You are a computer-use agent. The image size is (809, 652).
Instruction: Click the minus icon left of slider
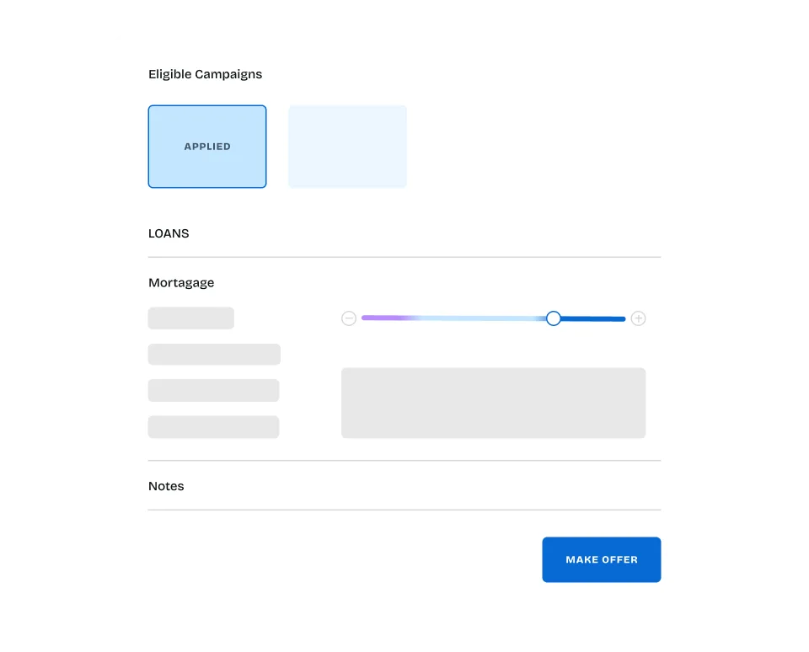click(349, 318)
